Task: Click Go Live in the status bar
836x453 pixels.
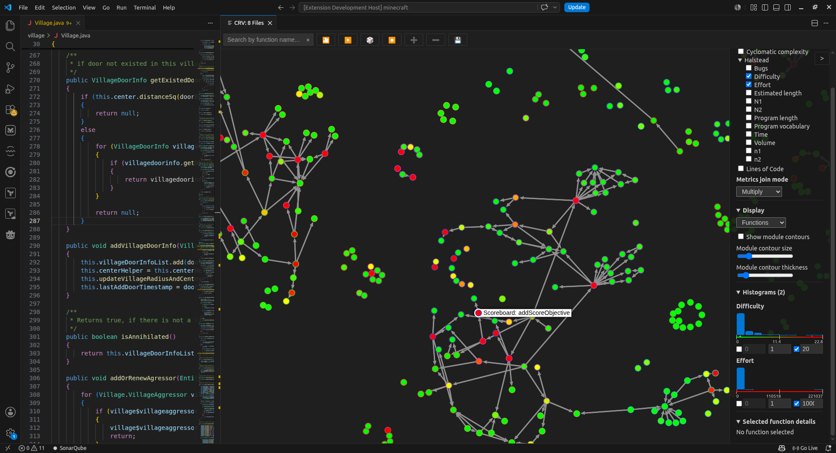Action: pyautogui.click(x=805, y=448)
